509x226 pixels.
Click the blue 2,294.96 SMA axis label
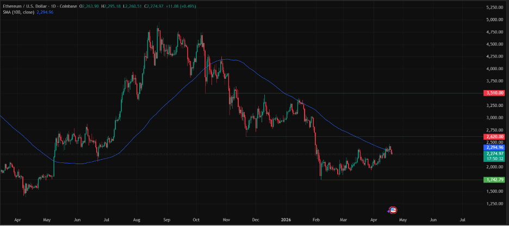[x=494, y=147]
